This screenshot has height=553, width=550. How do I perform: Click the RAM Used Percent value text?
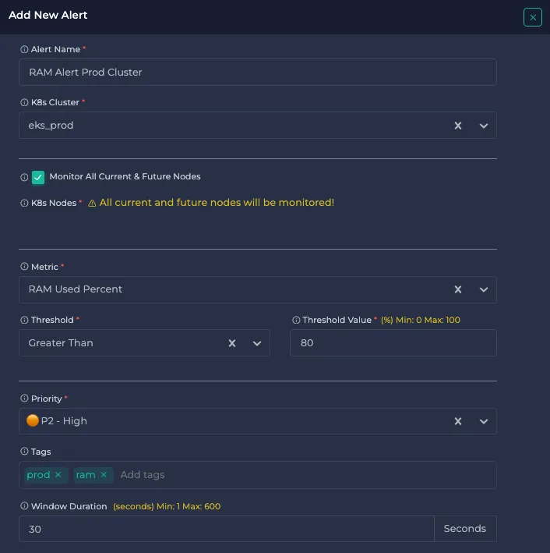[75, 289]
